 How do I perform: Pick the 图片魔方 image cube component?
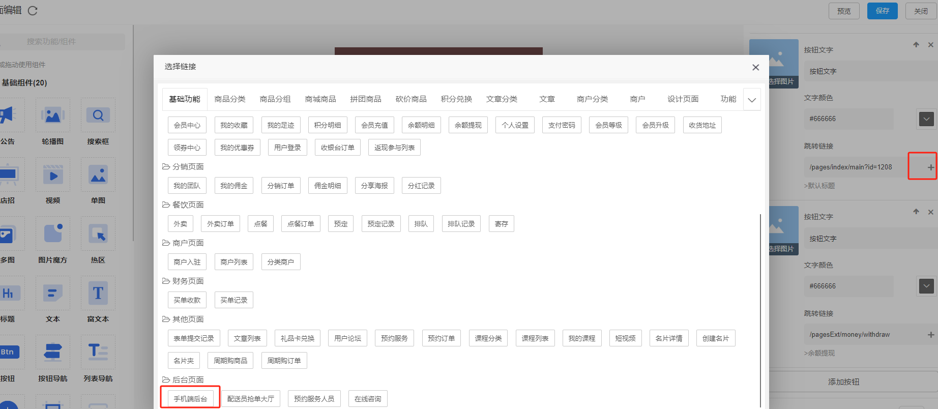click(53, 234)
